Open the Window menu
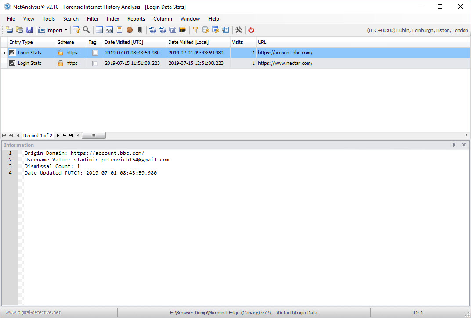This screenshot has height=318, width=471. pos(190,18)
